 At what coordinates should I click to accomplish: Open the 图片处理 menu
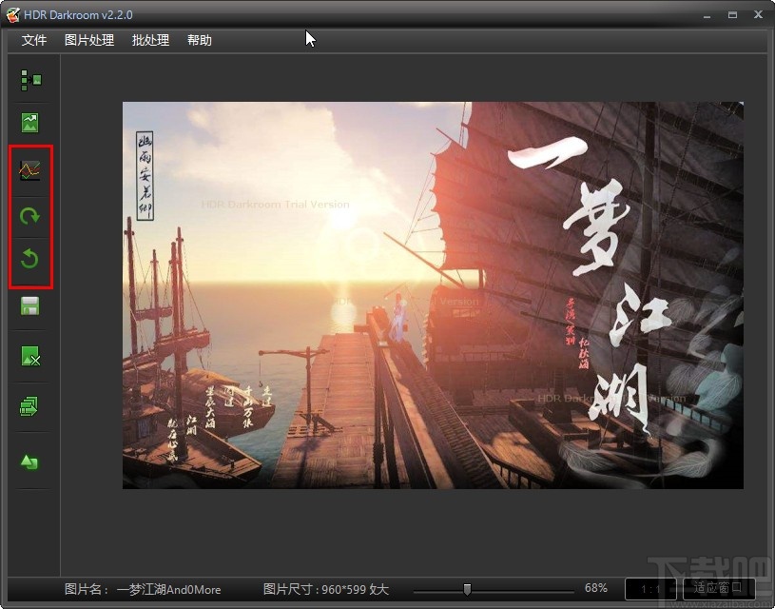87,40
